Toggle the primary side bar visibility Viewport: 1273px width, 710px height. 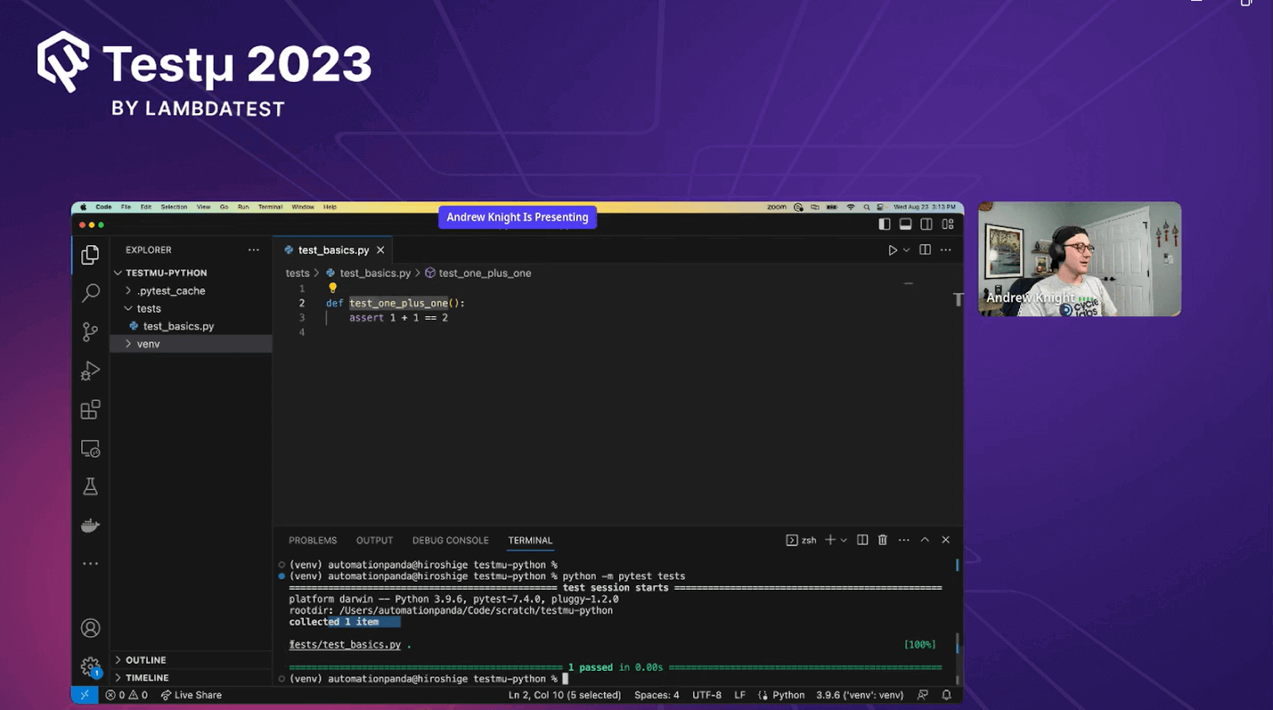click(885, 224)
